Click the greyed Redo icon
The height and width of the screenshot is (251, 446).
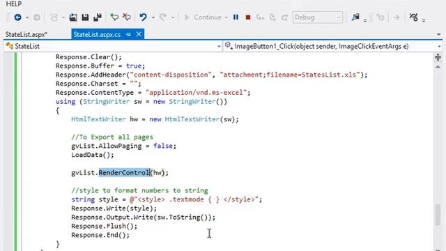pyautogui.click(x=162, y=17)
